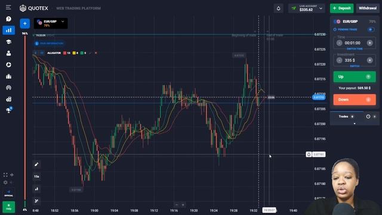Expand the live account dropdown
The image size is (382, 215).
321,8
